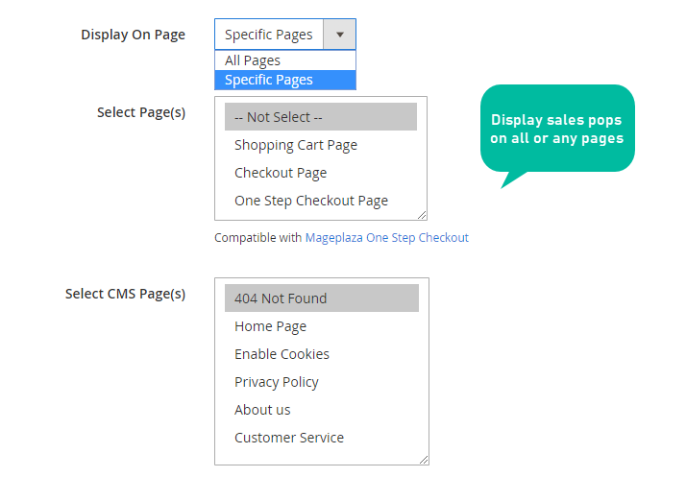This screenshot has width=686, height=477.
Task: Select 404 Not Found CMS page
Action: pos(322,298)
